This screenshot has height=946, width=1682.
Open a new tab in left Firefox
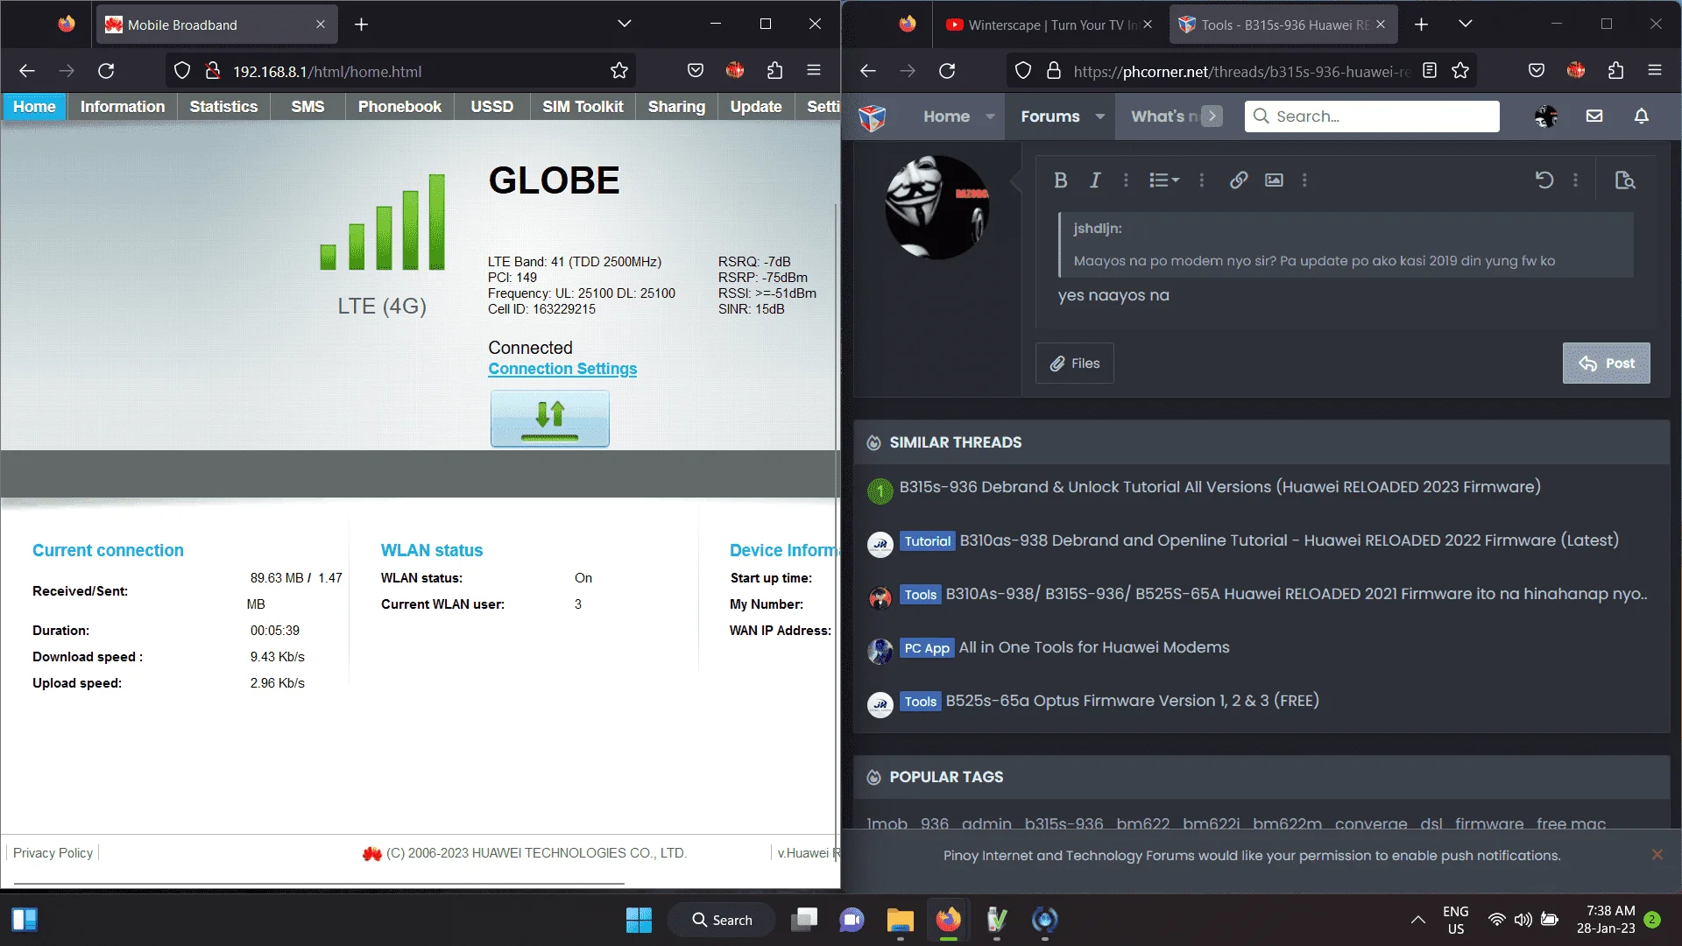pyautogui.click(x=361, y=25)
